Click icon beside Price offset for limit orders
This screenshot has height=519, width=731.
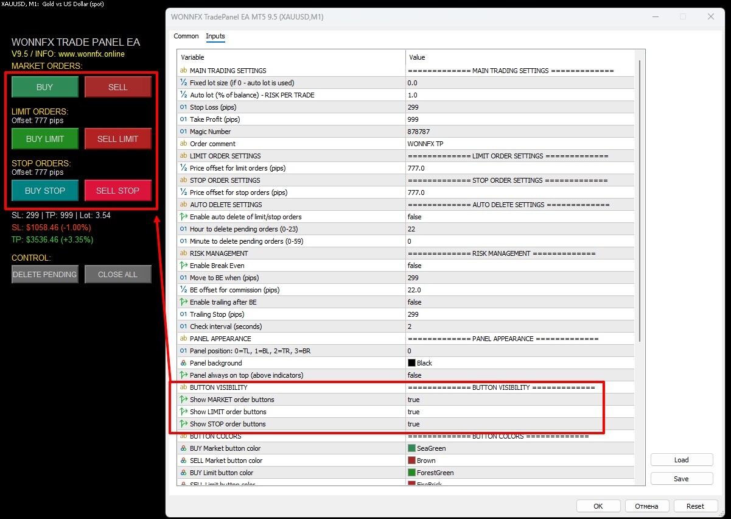(x=183, y=168)
